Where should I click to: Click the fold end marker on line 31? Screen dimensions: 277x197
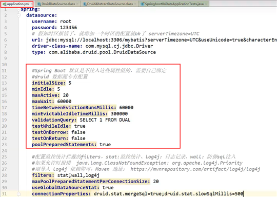tap(18, 194)
